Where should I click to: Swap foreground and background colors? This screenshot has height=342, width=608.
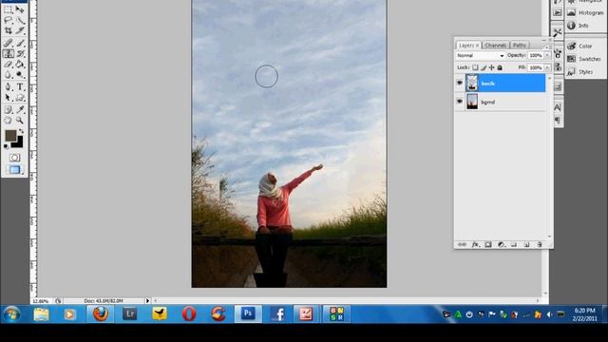tap(21, 131)
